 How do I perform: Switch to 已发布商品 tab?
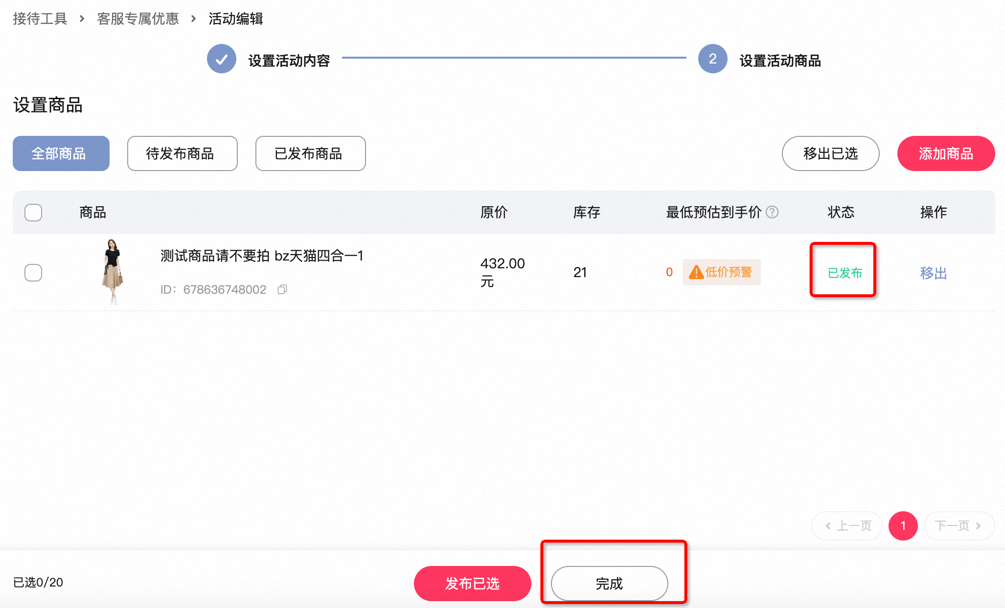coord(311,153)
